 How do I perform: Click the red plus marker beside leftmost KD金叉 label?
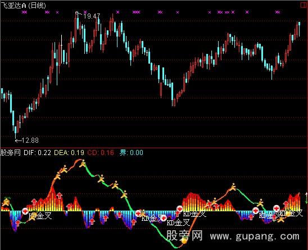coord(25,211)
